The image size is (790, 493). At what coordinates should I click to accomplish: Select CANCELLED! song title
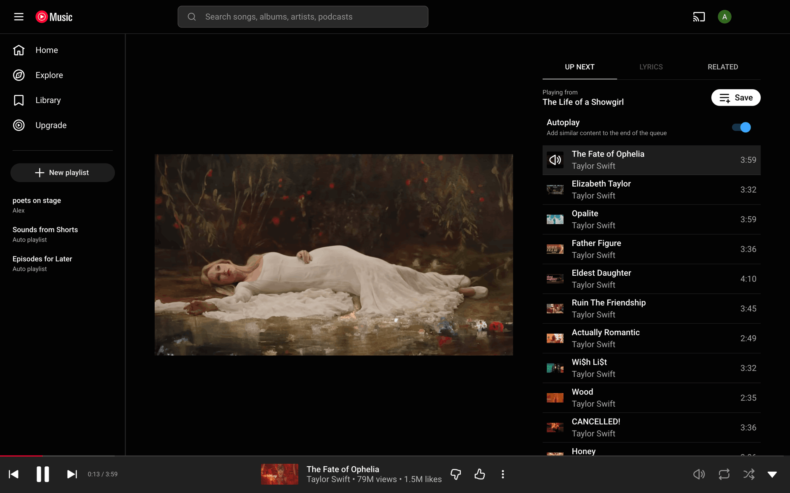pos(596,422)
